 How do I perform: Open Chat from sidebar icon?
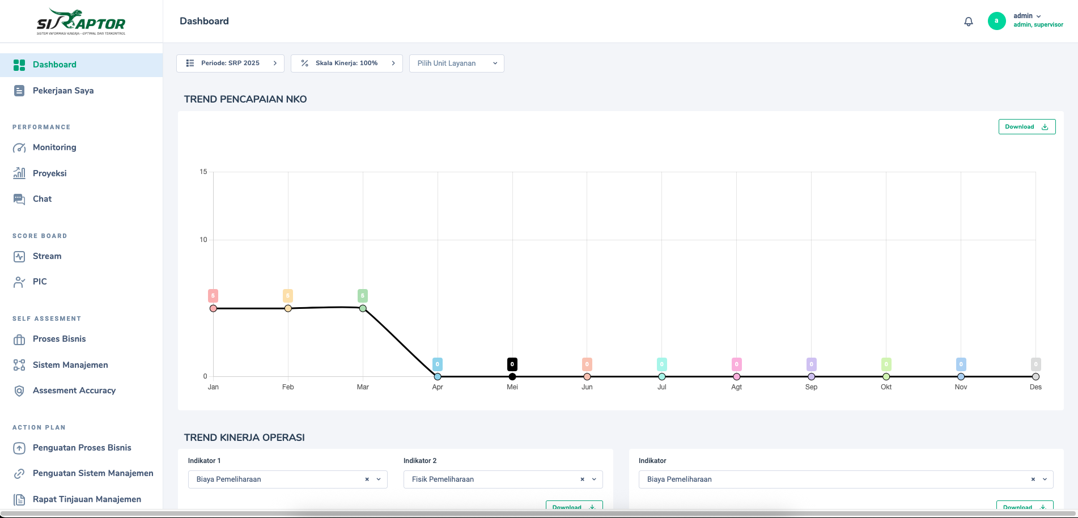click(x=19, y=199)
